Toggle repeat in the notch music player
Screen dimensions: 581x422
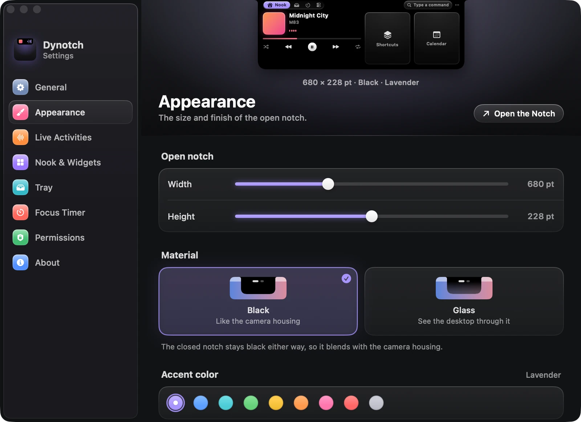pos(358,47)
